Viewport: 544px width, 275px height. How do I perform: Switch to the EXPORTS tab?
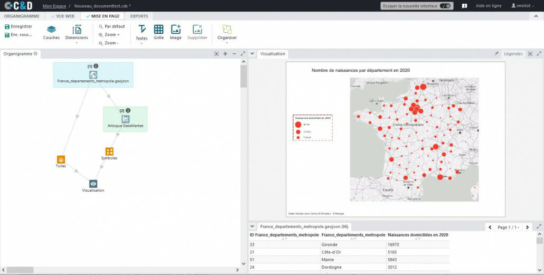139,16
